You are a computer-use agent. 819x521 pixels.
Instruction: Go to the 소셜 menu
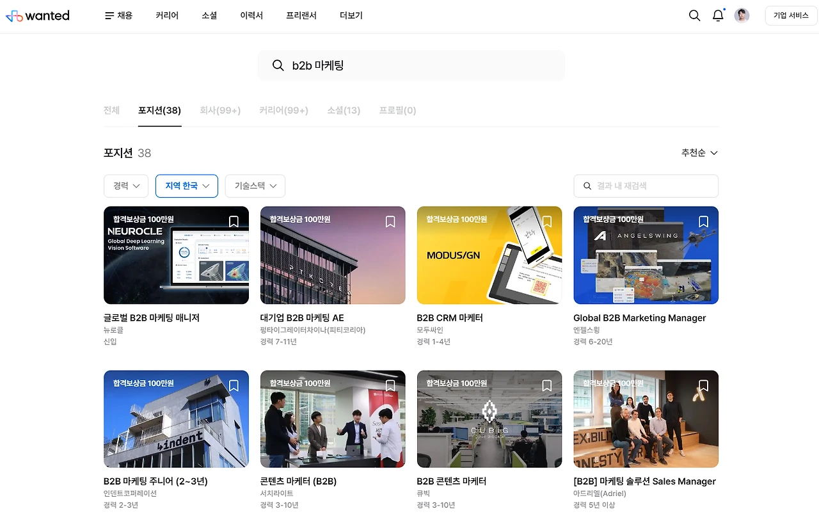pos(209,15)
